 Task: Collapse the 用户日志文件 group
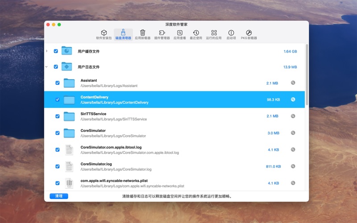pos(47,67)
